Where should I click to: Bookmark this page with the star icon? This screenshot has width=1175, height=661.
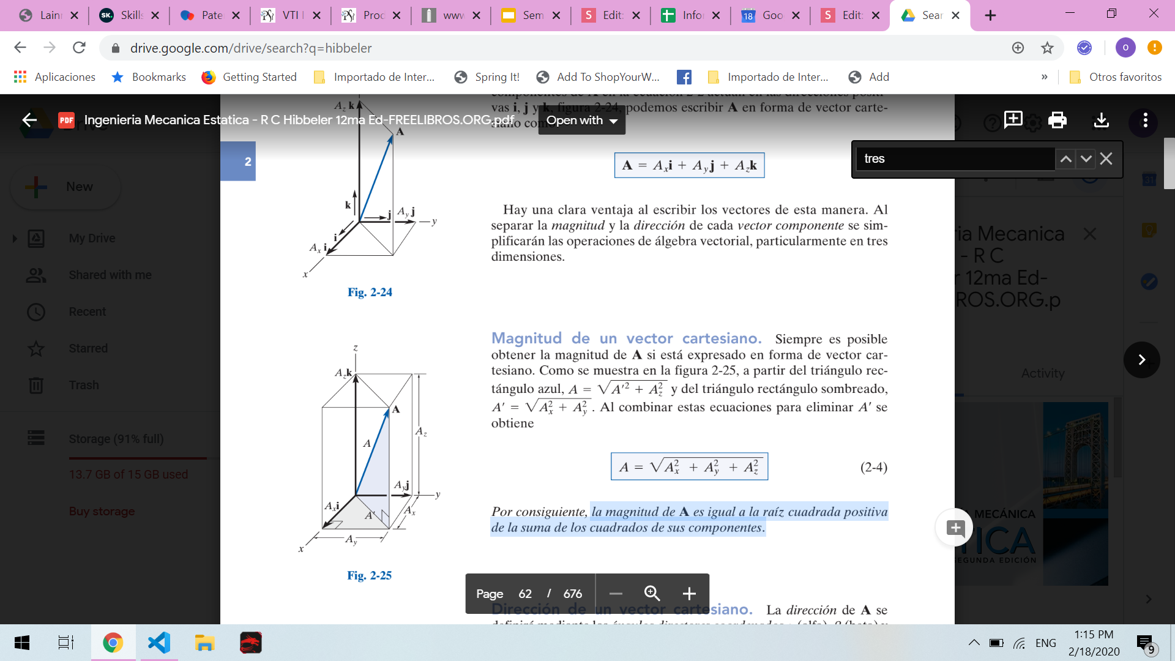coord(1047,48)
